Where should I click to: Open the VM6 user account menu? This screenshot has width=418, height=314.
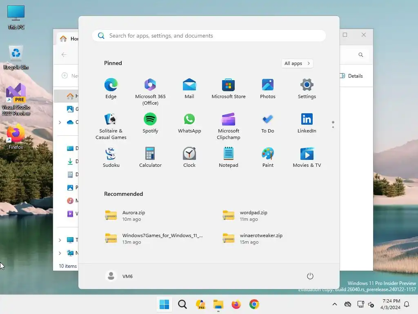point(119,276)
